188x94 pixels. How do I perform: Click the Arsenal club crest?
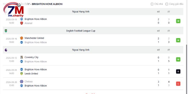point(22,23)
